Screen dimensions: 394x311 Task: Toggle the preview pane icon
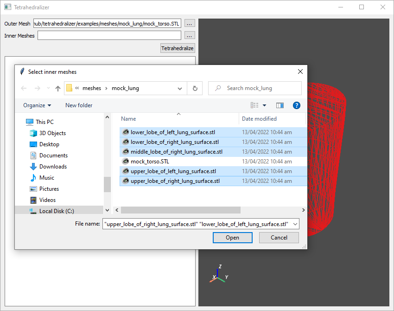pos(280,105)
